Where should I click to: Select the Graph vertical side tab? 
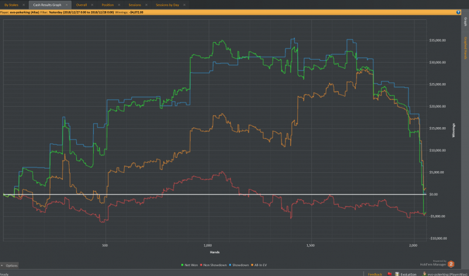(465, 22)
